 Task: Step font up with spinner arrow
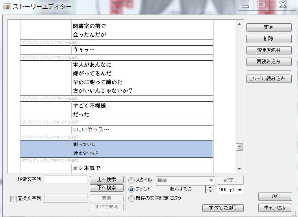pos(210,187)
